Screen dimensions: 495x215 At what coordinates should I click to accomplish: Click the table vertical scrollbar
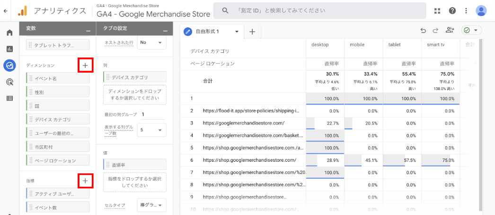click(481, 125)
